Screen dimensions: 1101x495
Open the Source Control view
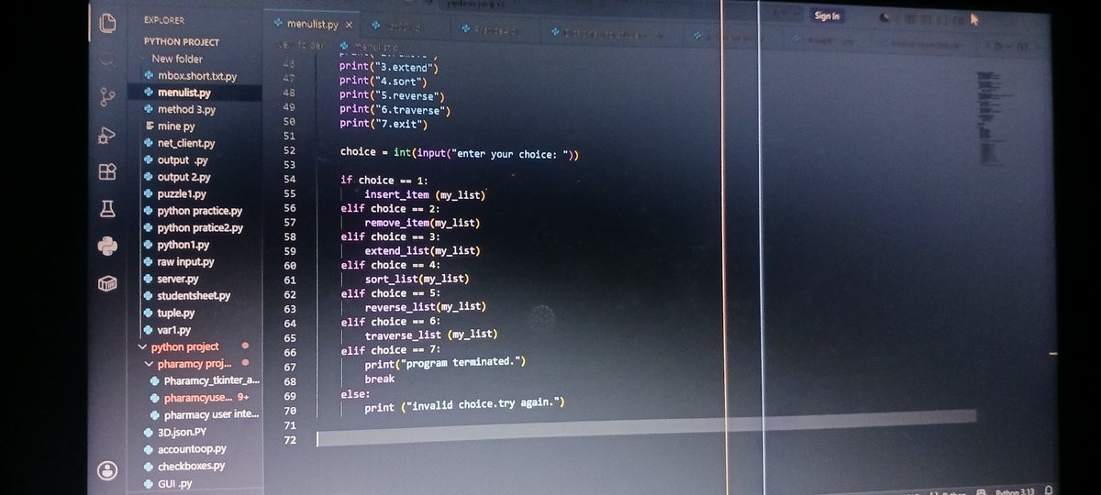tap(107, 96)
